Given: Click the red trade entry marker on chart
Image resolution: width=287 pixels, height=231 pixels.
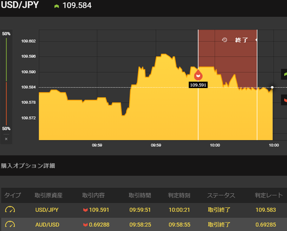Looking at the screenshot, I should (x=198, y=75).
